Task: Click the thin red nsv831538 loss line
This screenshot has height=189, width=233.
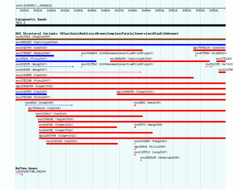Action: (x=78, y=72)
